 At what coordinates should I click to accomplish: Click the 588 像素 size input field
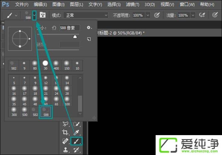[69, 28]
